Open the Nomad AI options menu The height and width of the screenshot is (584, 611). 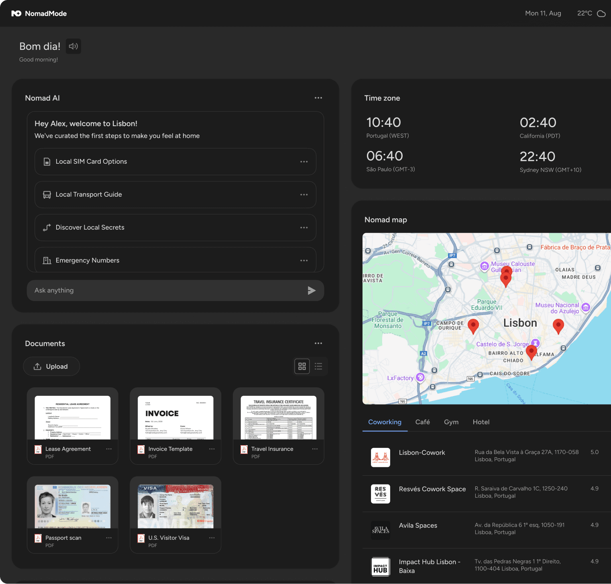click(x=318, y=98)
